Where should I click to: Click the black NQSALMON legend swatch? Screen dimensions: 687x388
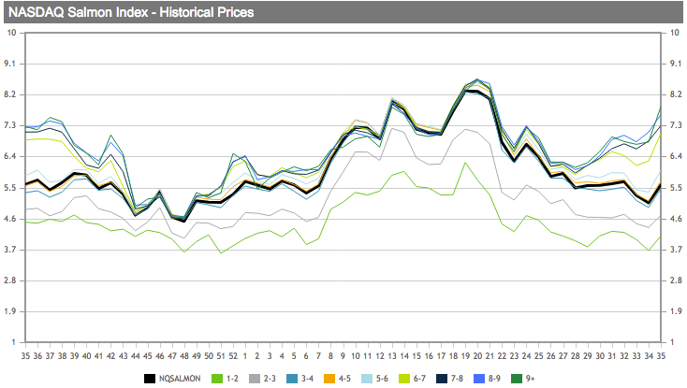pyautogui.click(x=150, y=379)
